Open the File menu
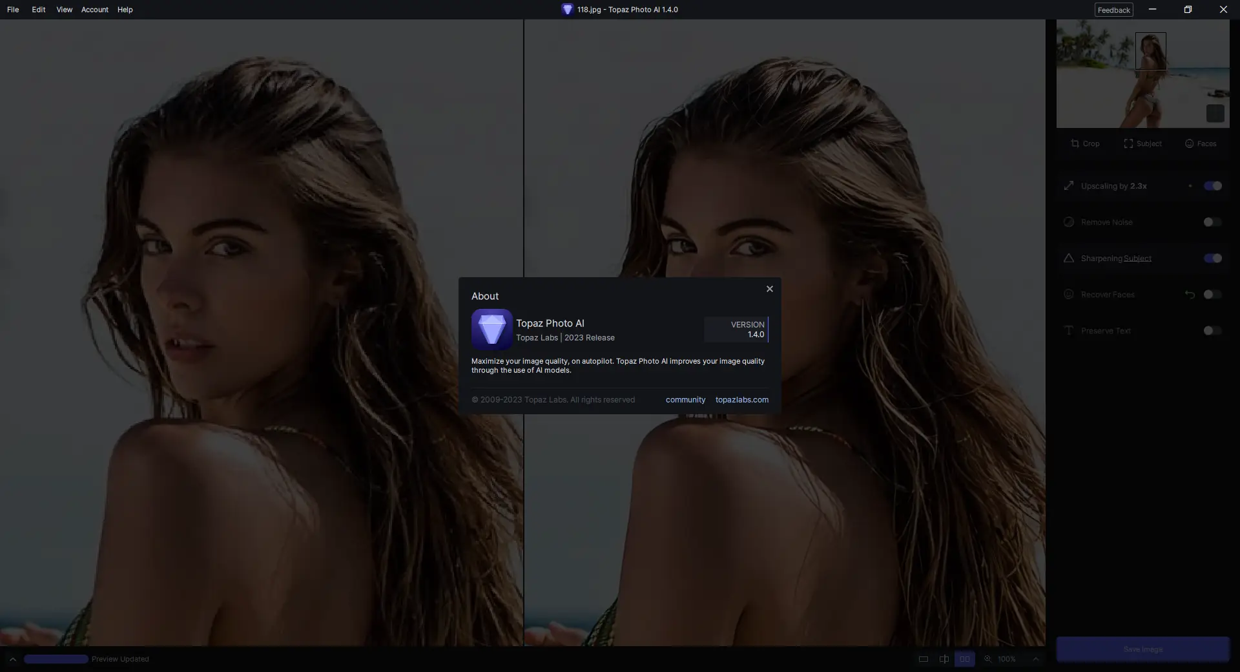The height and width of the screenshot is (672, 1240). click(x=13, y=10)
